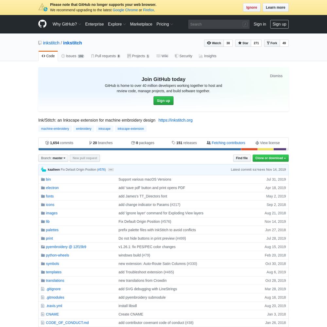Open commit hash 5375945
The height and width of the screenshot is (327, 327).
(x=259, y=170)
